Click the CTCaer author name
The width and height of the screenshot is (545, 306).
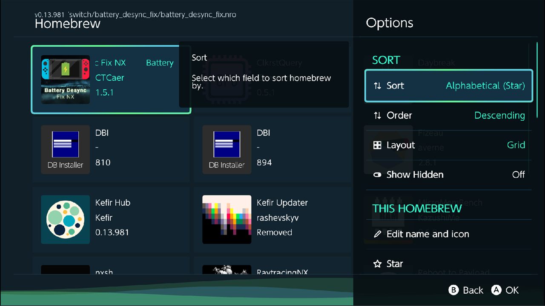pos(109,78)
